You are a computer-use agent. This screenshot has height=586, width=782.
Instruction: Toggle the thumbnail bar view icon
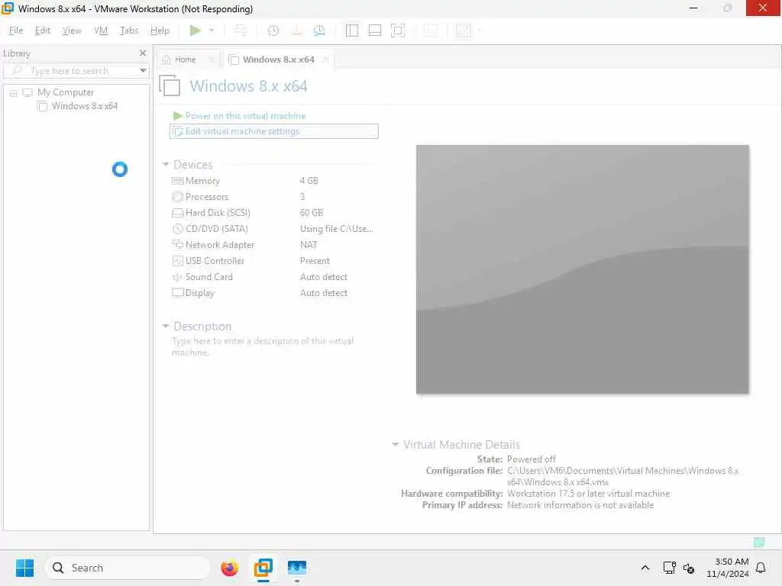374,31
